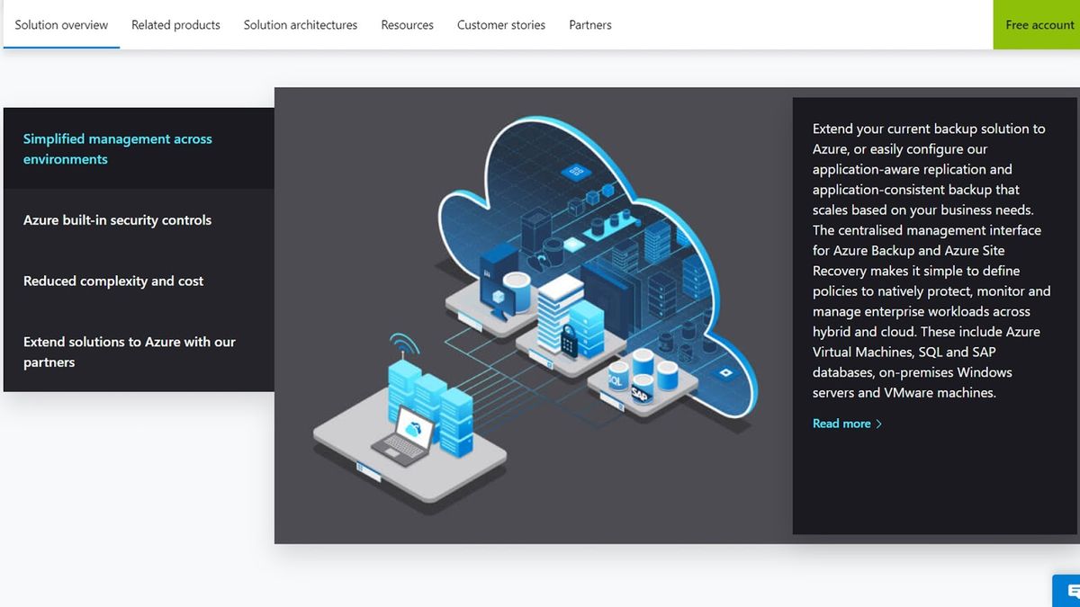Screen dimensions: 1080x607
Task: Expand the Azure built-in security controls section
Action: [117, 219]
